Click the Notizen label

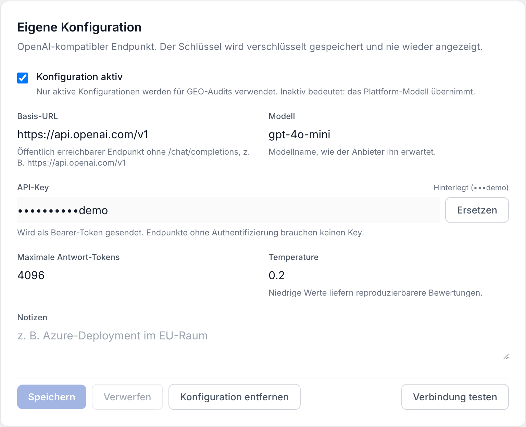coord(32,318)
